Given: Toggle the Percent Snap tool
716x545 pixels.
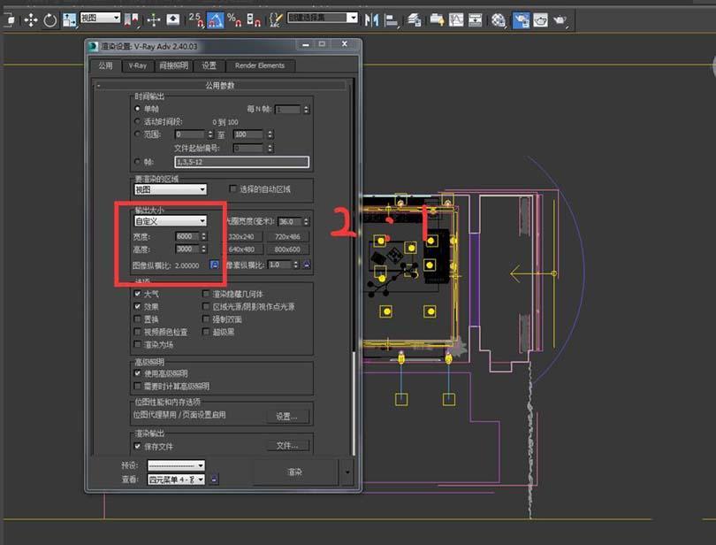Looking at the screenshot, I should 233,19.
